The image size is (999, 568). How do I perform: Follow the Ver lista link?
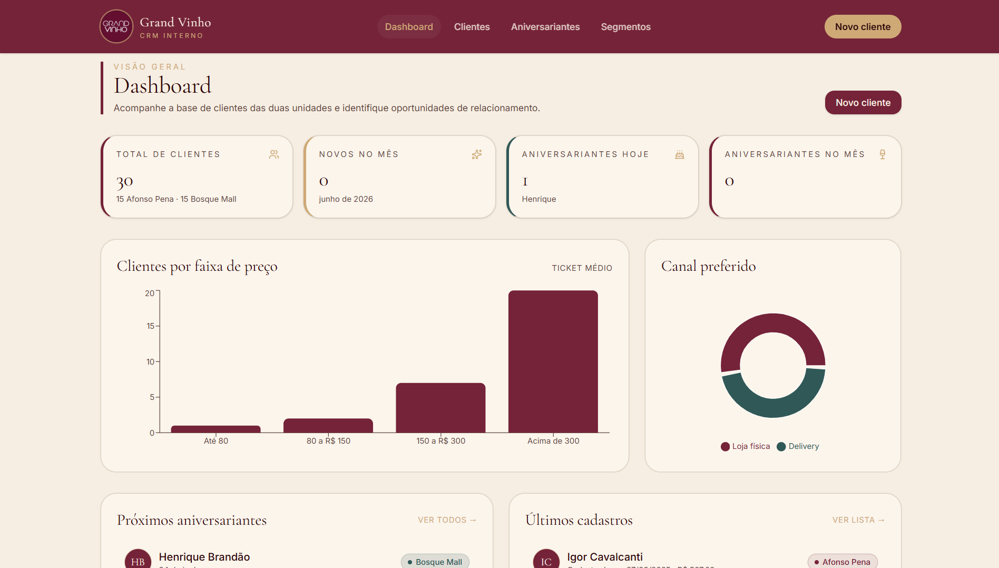point(858,520)
